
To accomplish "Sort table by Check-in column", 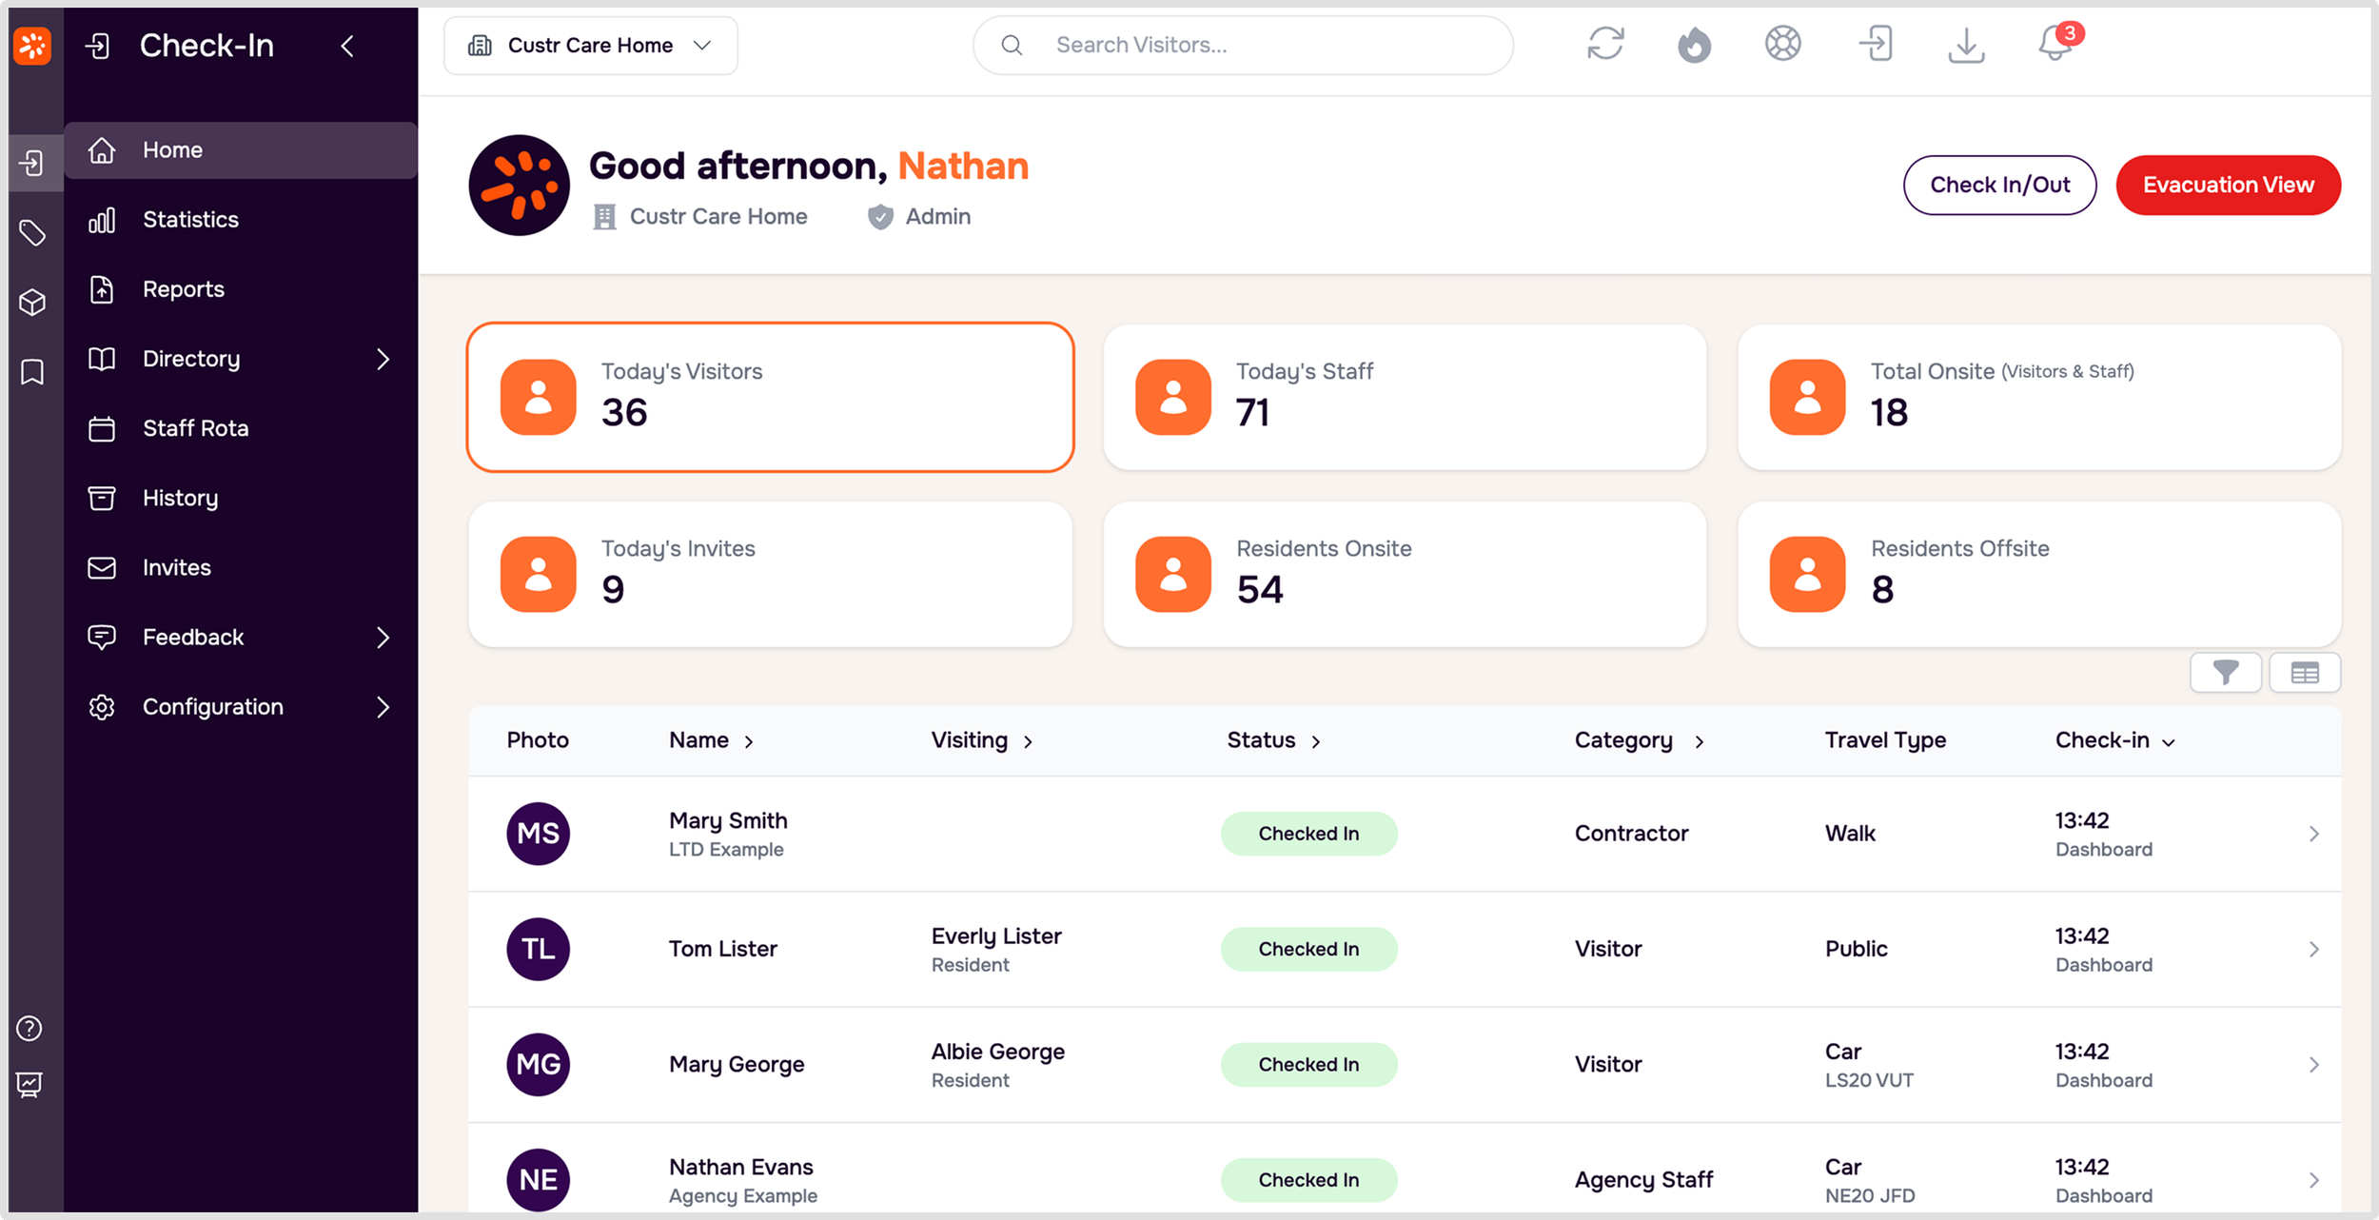I will (2114, 740).
